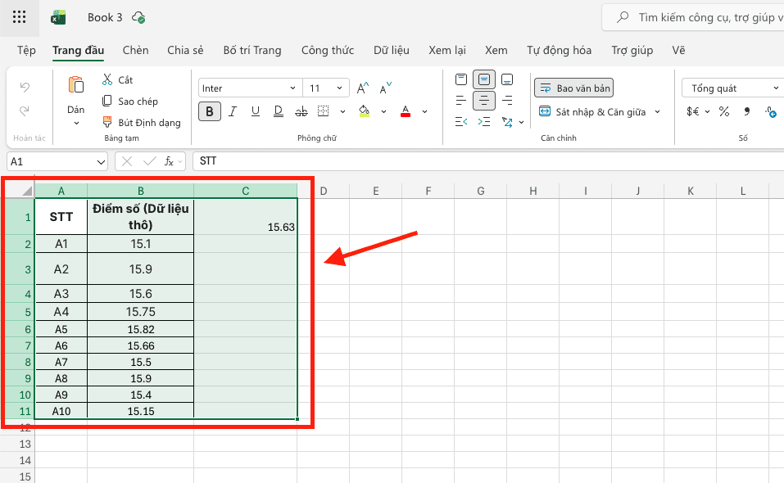784x483 pixels.
Task: Expand Sát nhập & Căn giữa options arrow
Action: pyautogui.click(x=658, y=111)
